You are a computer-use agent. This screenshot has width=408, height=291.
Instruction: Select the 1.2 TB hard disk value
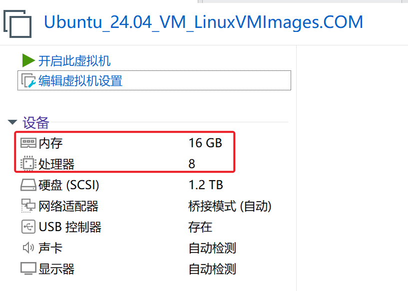(x=206, y=185)
